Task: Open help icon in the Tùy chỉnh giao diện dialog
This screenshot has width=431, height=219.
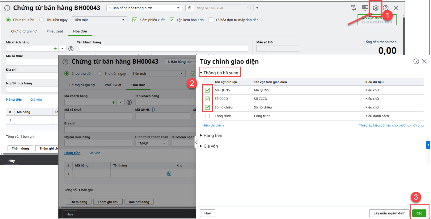Action: tap(416, 61)
